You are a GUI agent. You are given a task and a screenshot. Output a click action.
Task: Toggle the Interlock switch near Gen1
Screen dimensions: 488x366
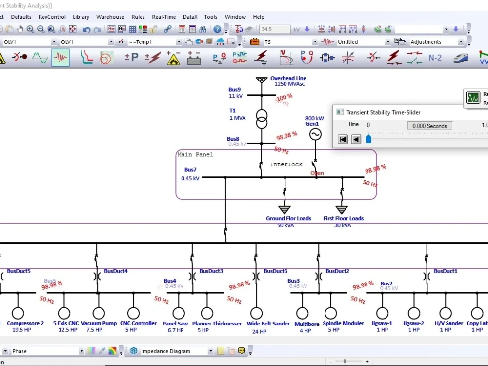[315, 164]
